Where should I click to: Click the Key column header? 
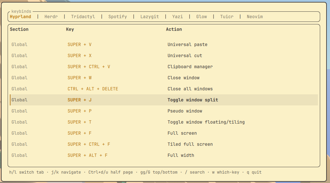(x=70, y=29)
